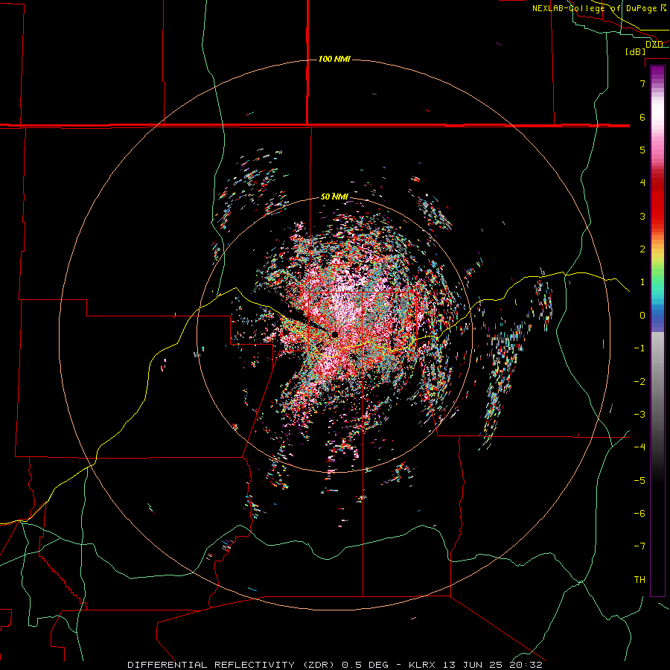Click the positive "6" label on the dB scale
Image resolution: width=670 pixels, height=670 pixels.
[x=642, y=117]
